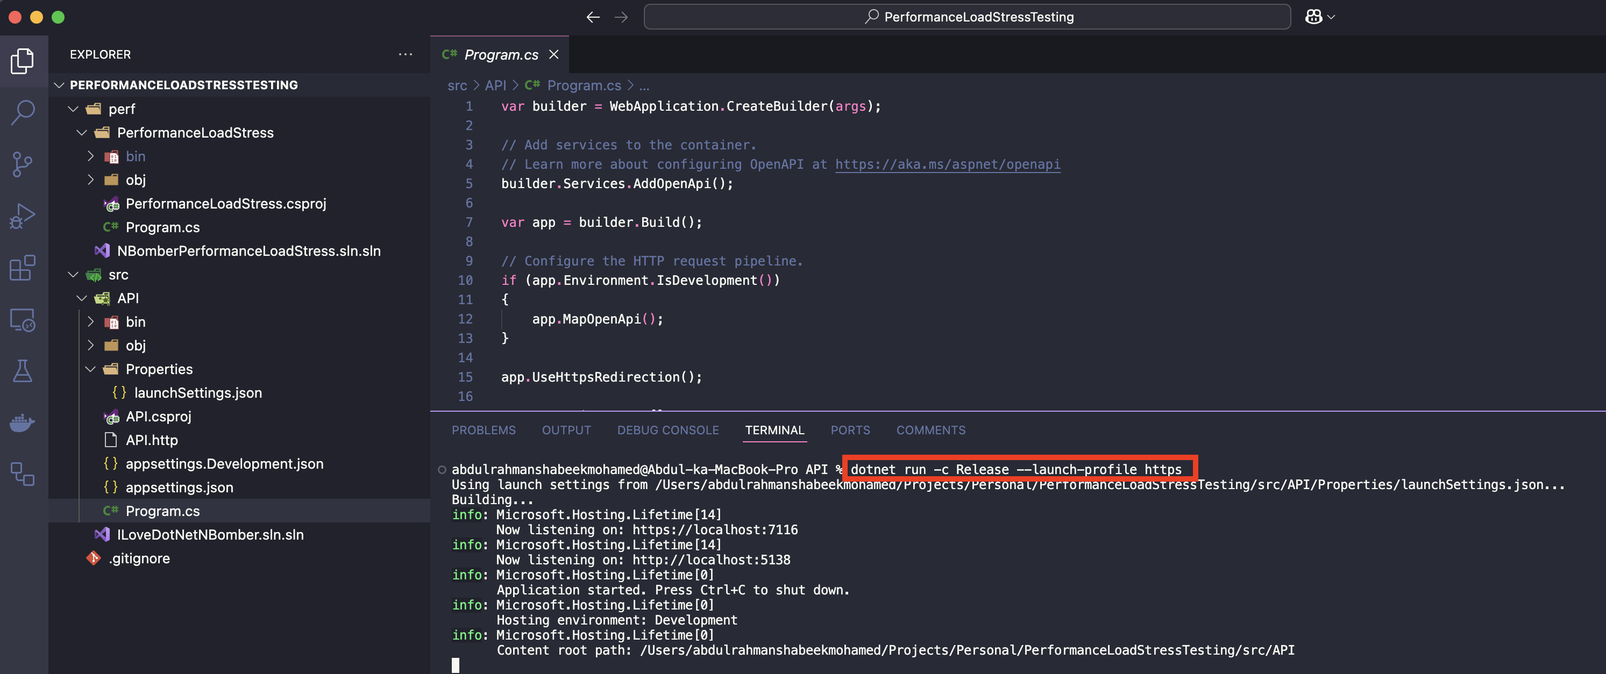Collapse the perf folder

coord(73,109)
